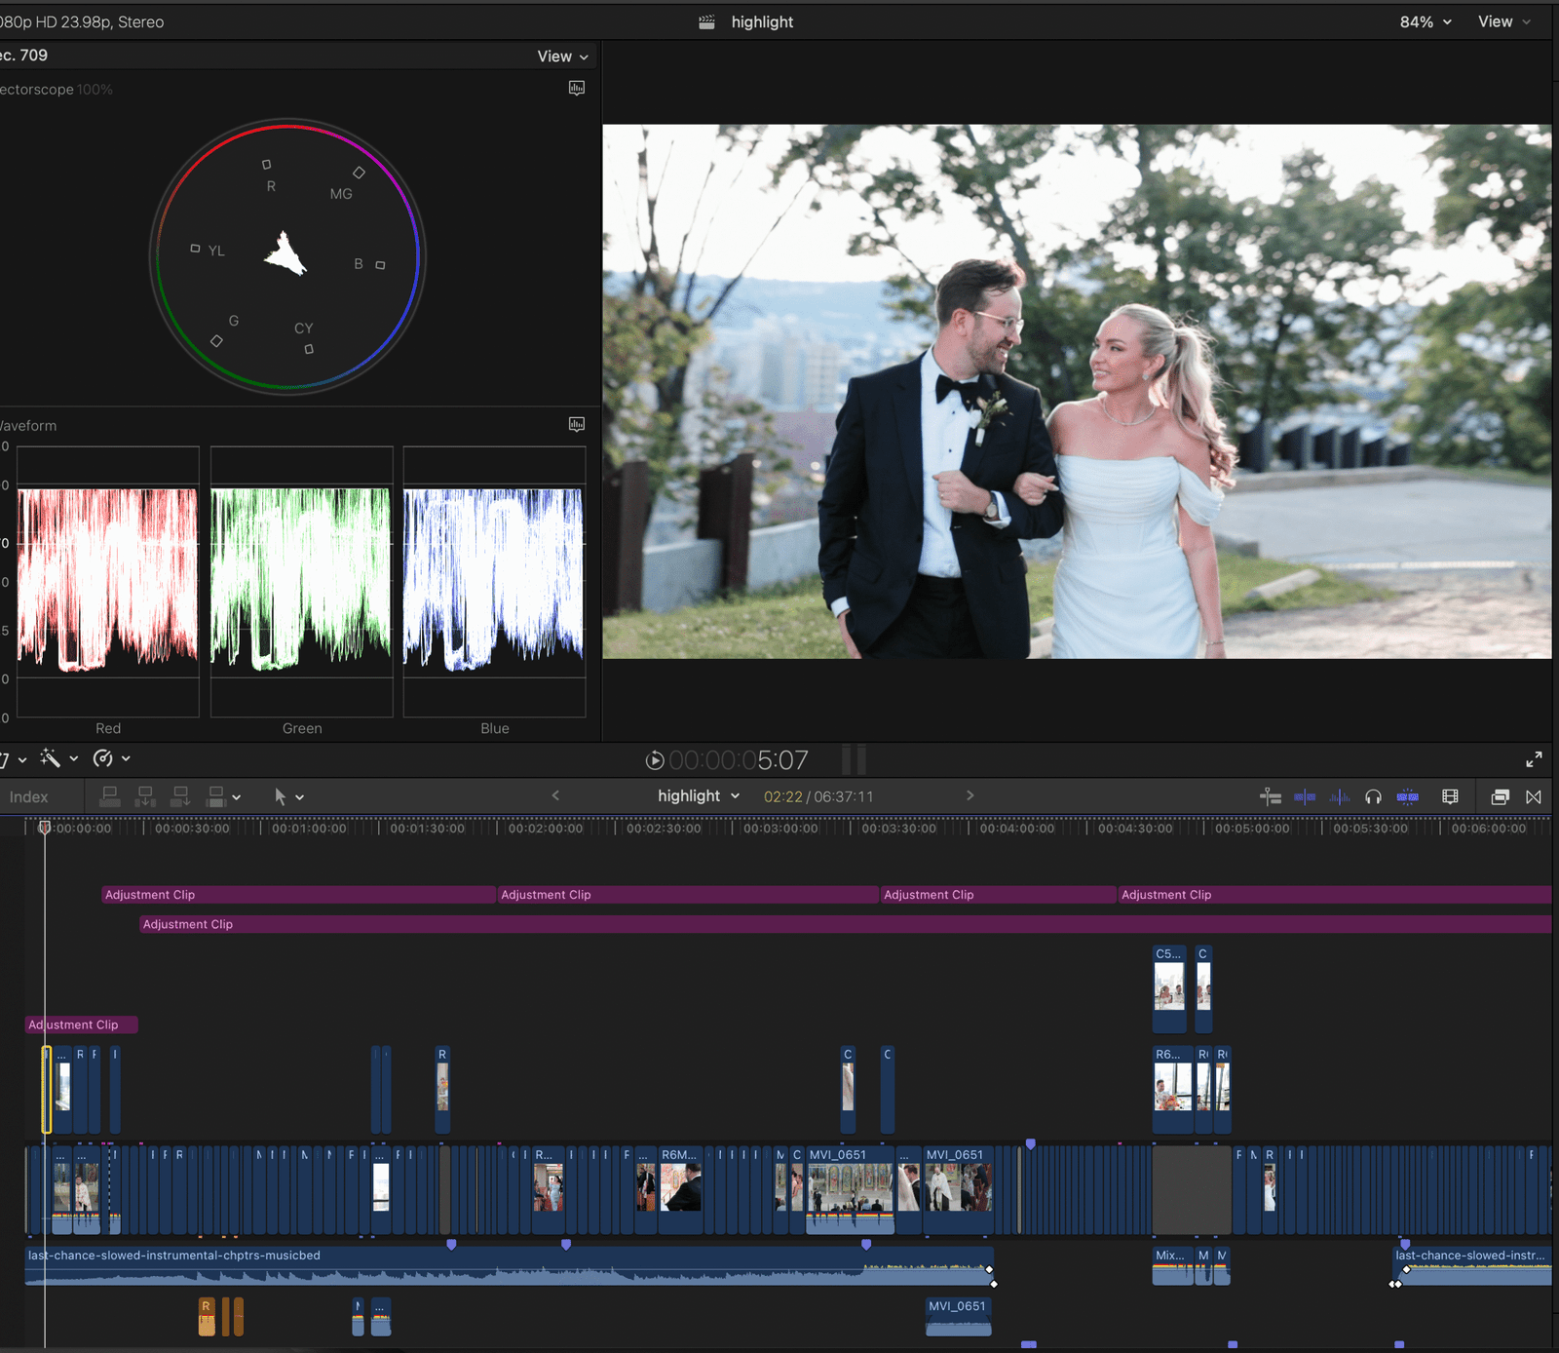Viewport: 1559px width, 1353px height.
Task: Click the append clip edit icon
Action: tap(180, 797)
